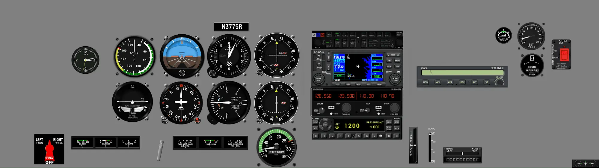Click the hour meter gauge
The height and width of the screenshot is (168, 599).
click(x=532, y=65)
